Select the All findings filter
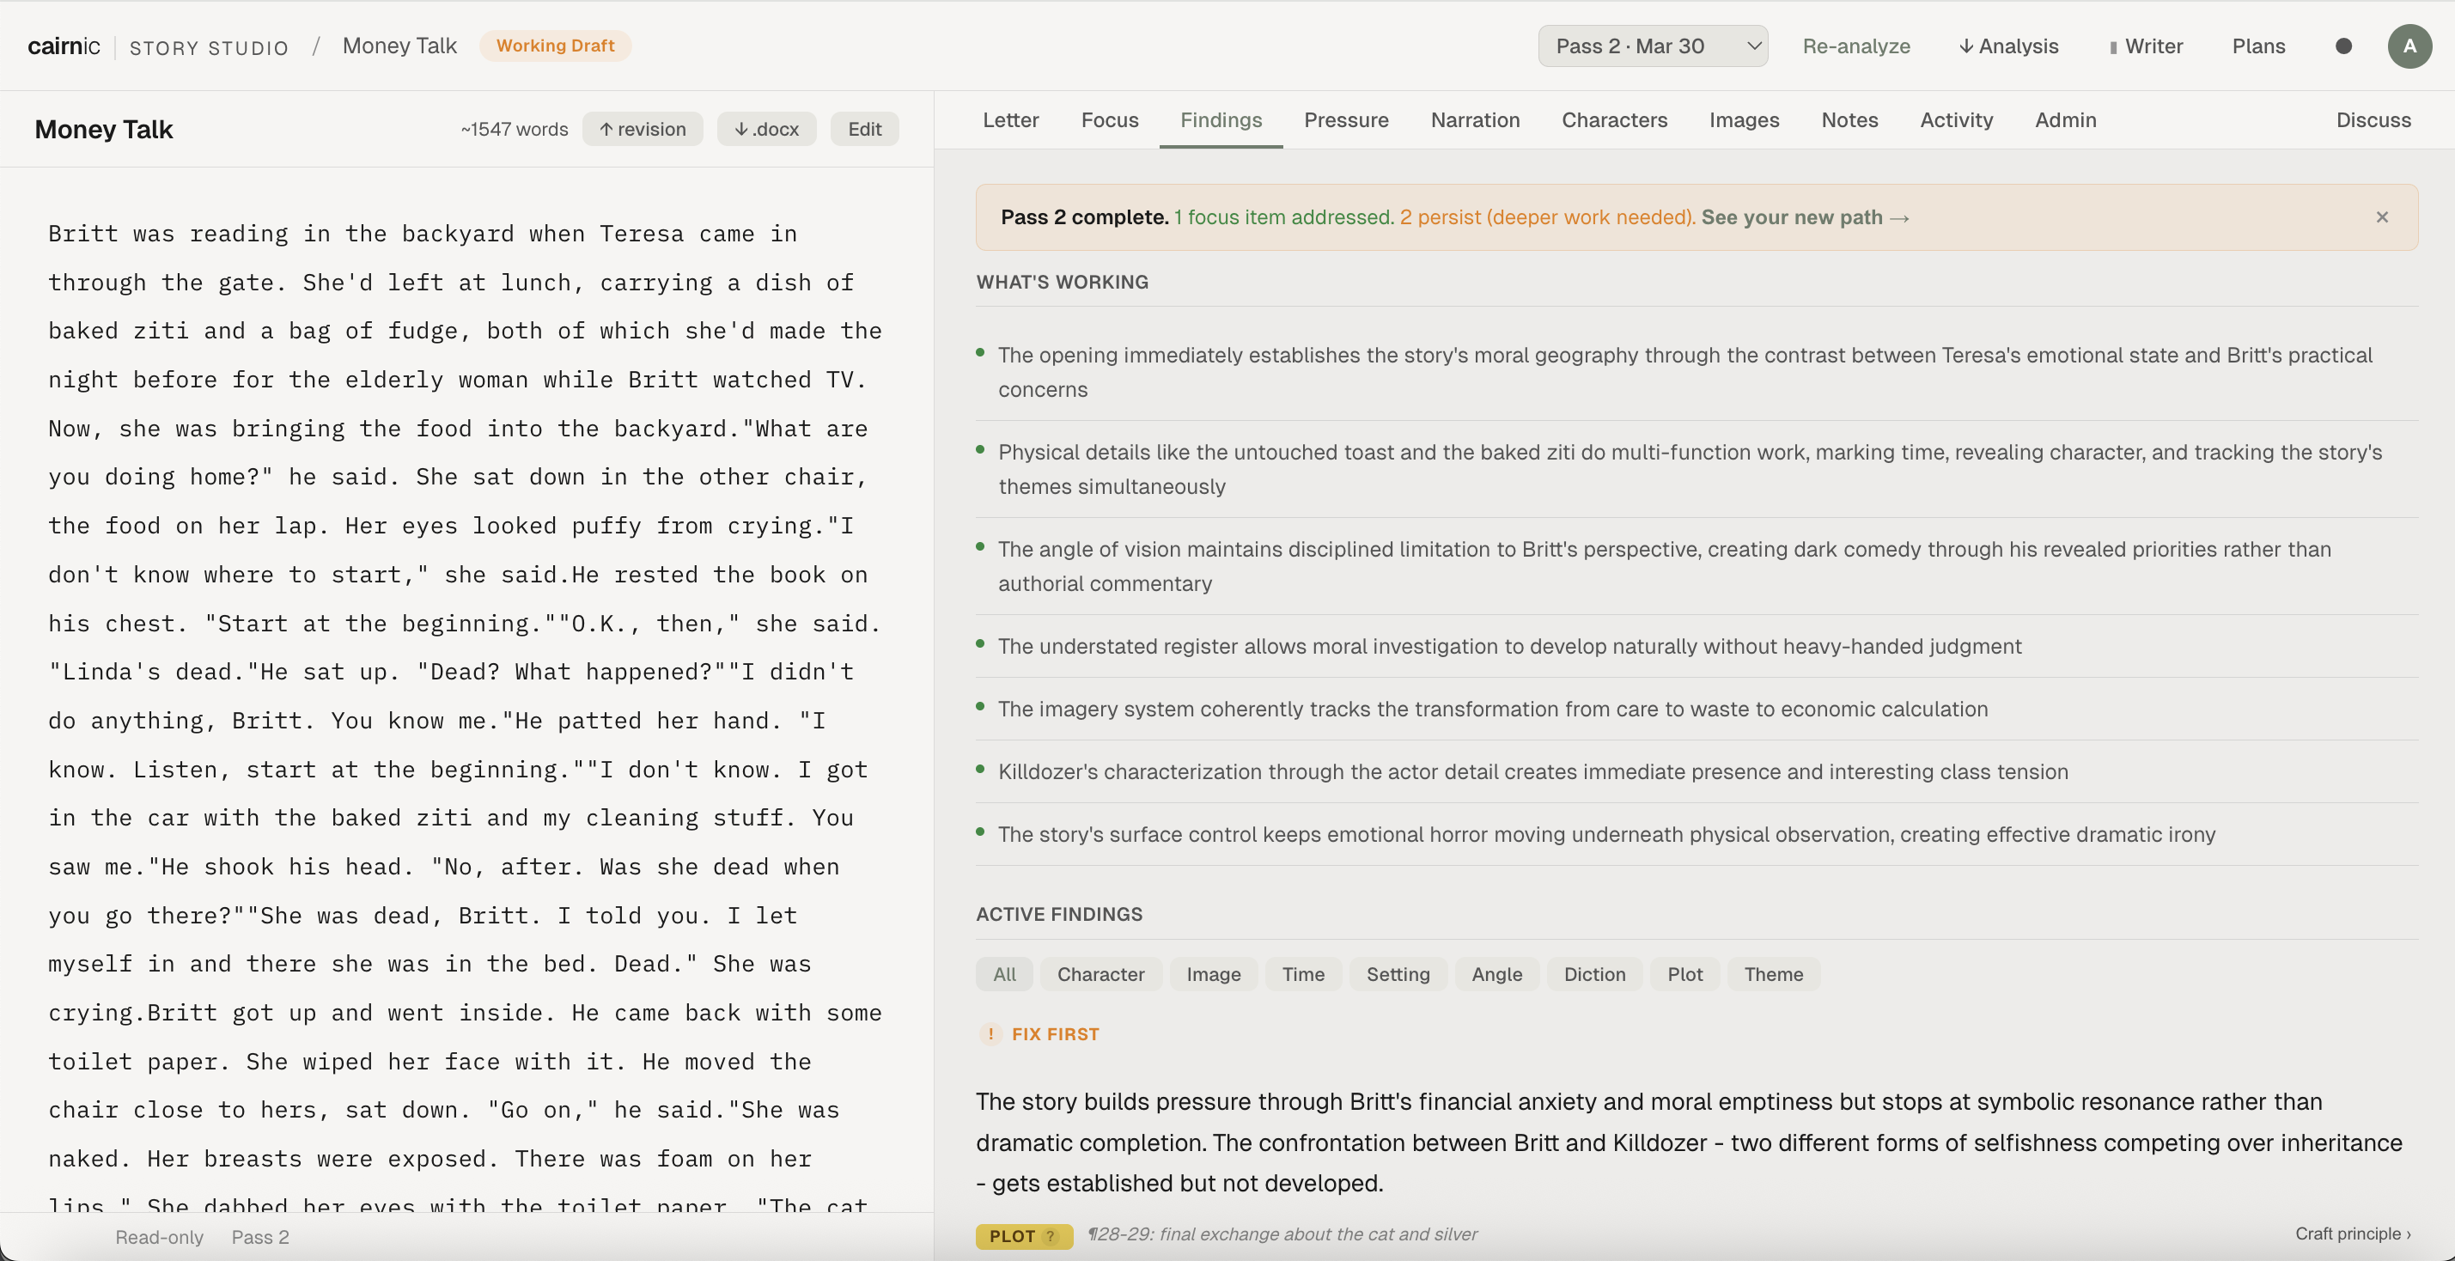Screen dimensions: 2455x1261 pos(1003,974)
